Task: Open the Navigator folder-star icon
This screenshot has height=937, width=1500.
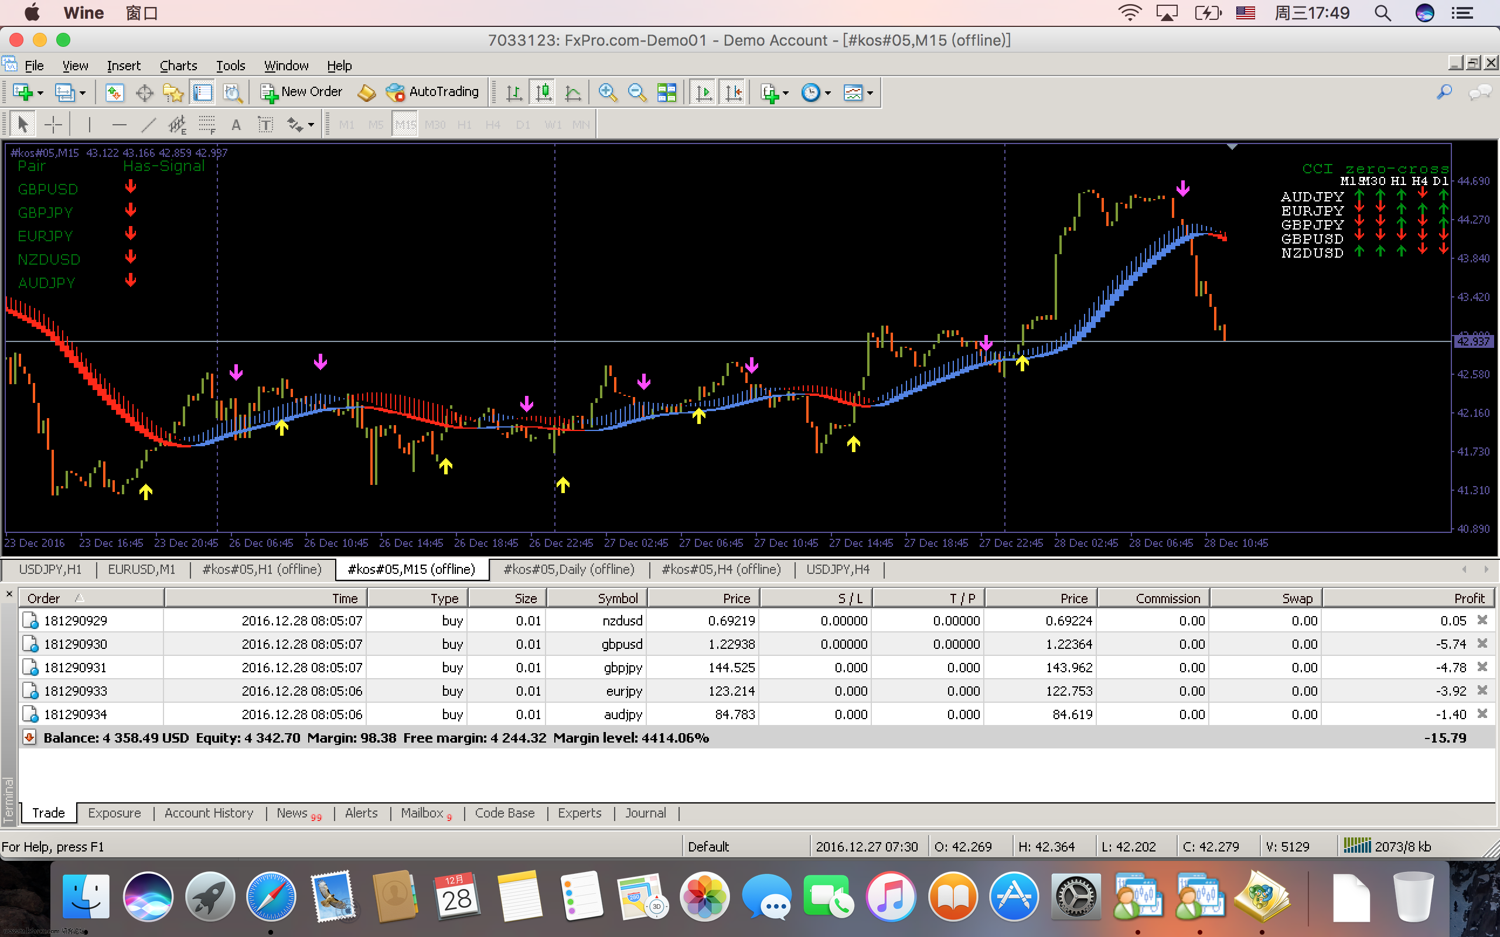Action: tap(173, 93)
